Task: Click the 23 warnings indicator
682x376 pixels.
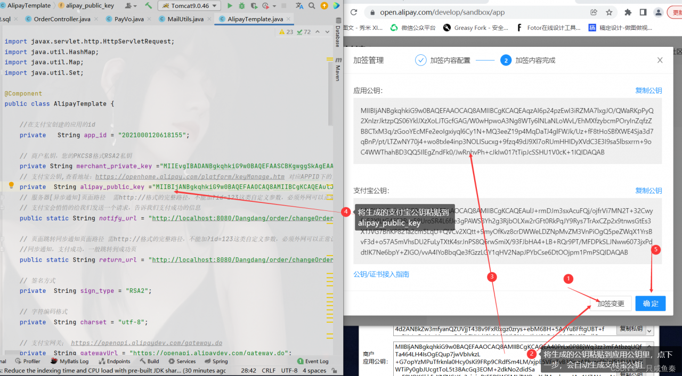Action: pyautogui.click(x=287, y=32)
